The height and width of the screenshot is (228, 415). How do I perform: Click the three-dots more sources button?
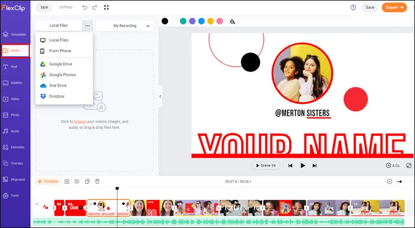87,26
